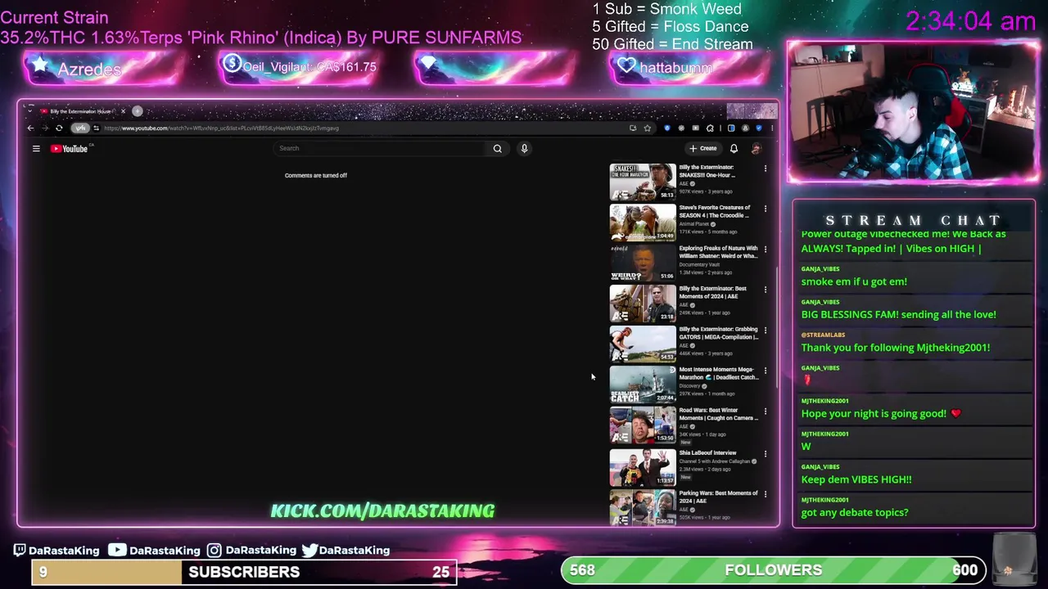Image resolution: width=1048 pixels, height=589 pixels.
Task: Toggle the VPN badge in address bar
Action: 80,128
